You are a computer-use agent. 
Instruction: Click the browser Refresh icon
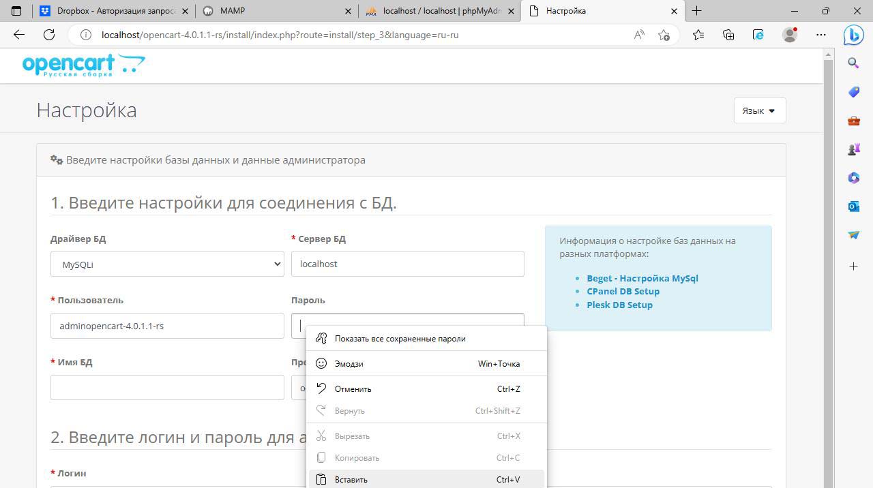[x=49, y=35]
